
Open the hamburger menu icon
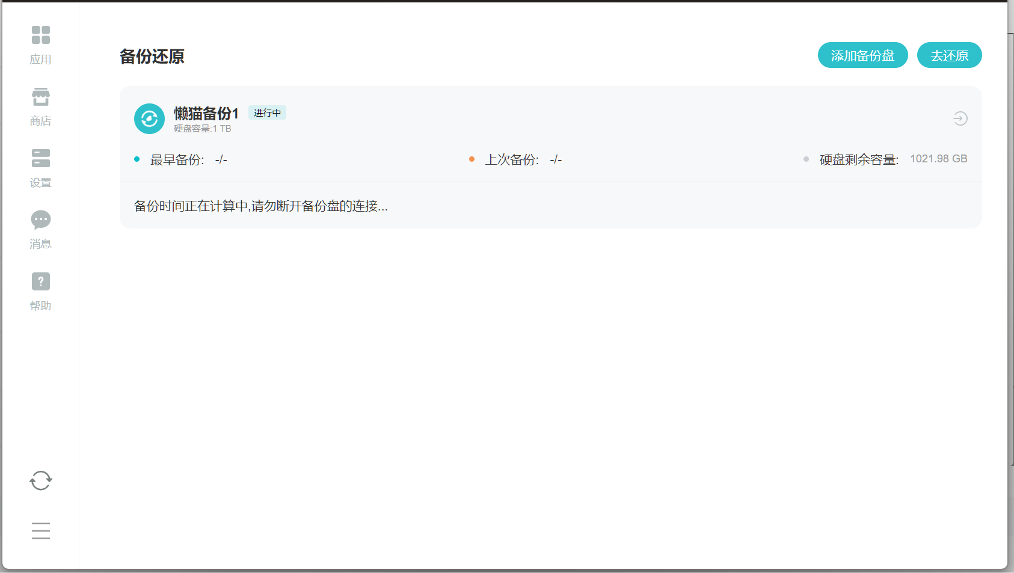pos(40,531)
